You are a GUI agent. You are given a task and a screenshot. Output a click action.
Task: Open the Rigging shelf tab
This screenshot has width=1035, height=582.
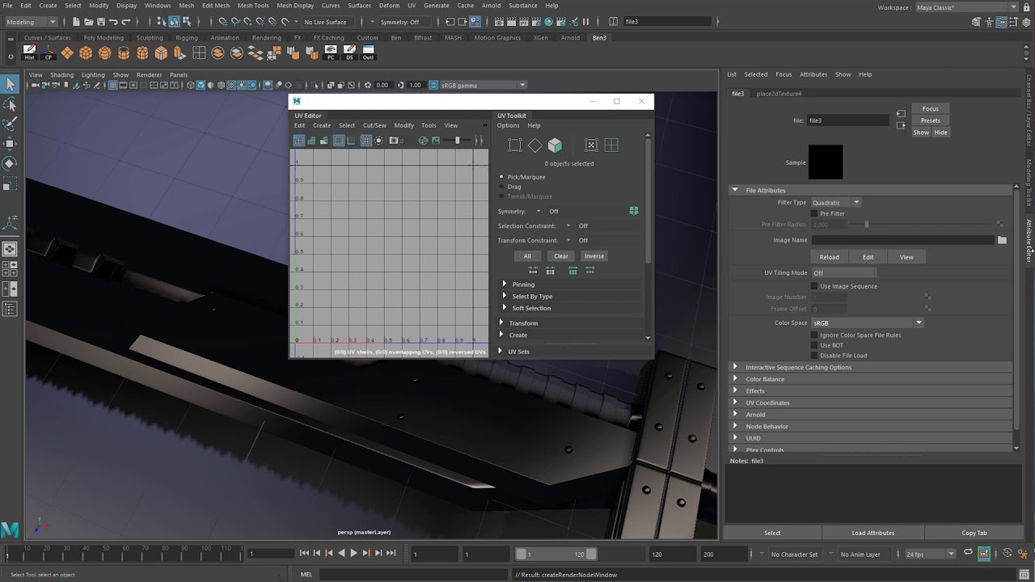click(x=187, y=37)
